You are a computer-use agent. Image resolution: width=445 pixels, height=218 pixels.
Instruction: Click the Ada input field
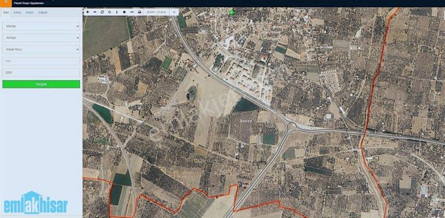click(x=41, y=61)
